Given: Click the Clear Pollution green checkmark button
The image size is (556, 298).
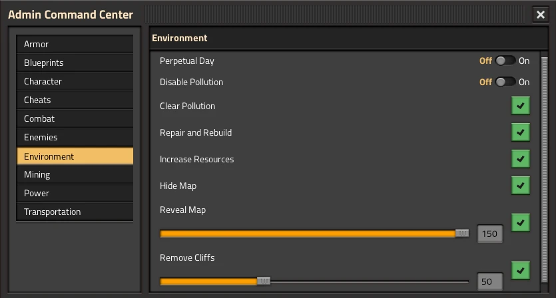Looking at the screenshot, I should tap(521, 106).
